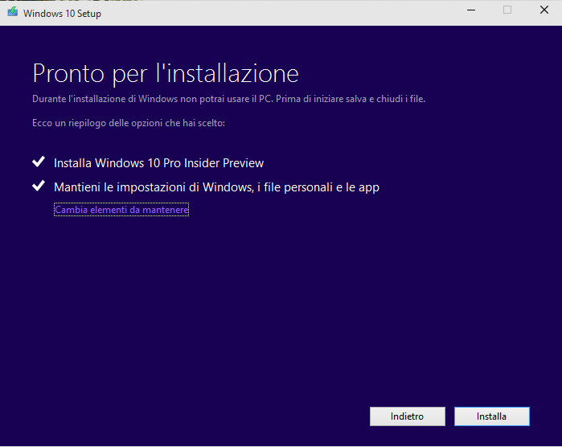562x447 pixels.
Task: Open the Cambia elementi da mantenere link
Action: pyautogui.click(x=121, y=209)
